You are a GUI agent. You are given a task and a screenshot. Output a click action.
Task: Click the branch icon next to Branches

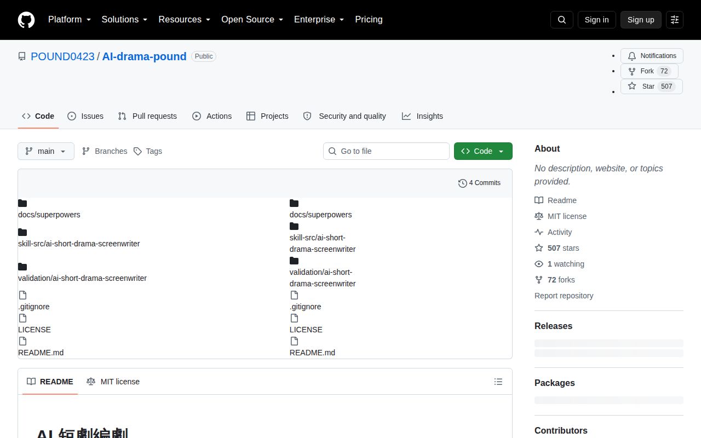click(86, 151)
